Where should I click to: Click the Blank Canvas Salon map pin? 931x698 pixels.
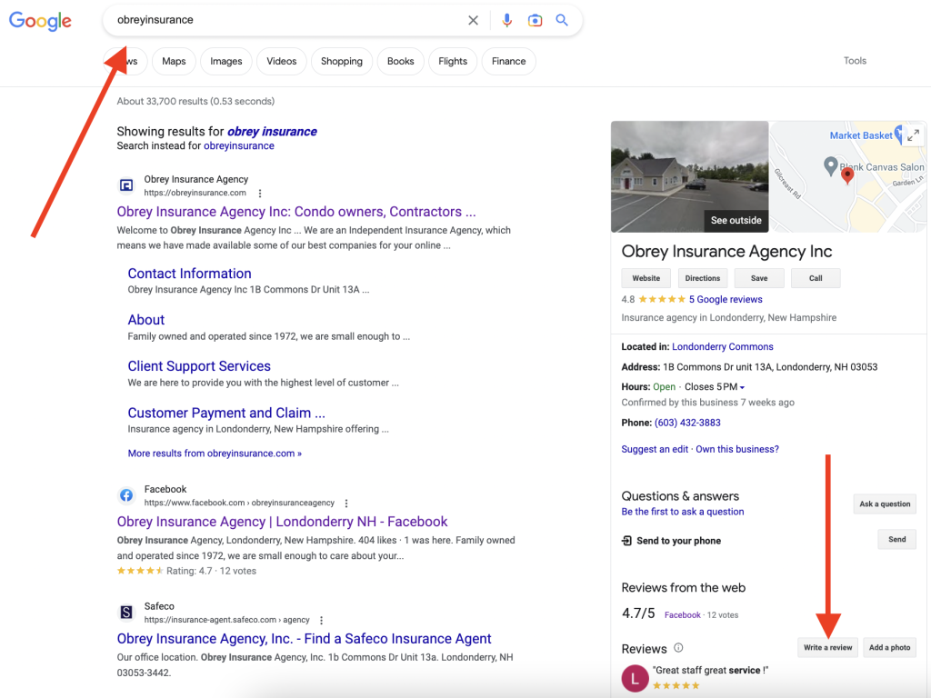831,166
